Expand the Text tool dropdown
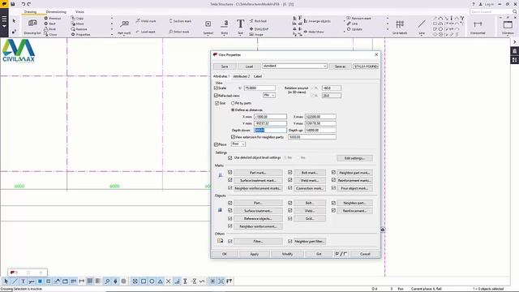Viewport: 519px width, 292px height. click(x=240, y=35)
